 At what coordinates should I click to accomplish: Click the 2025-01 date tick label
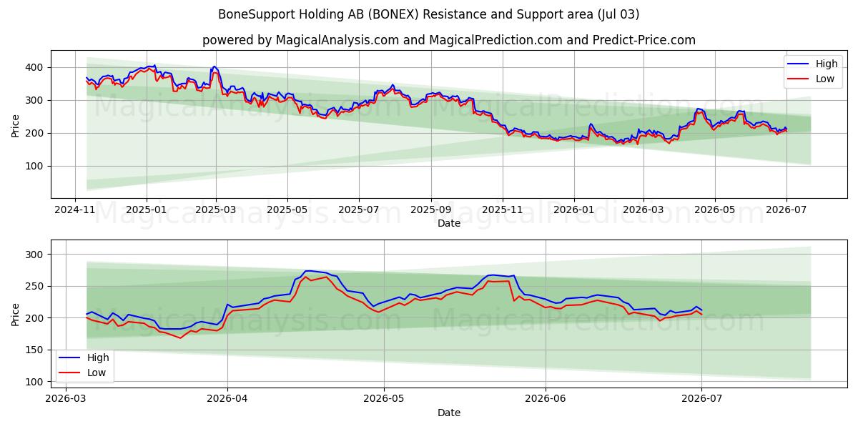click(147, 211)
